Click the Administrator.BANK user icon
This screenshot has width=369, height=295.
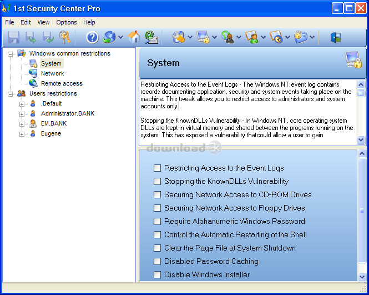coord(33,113)
